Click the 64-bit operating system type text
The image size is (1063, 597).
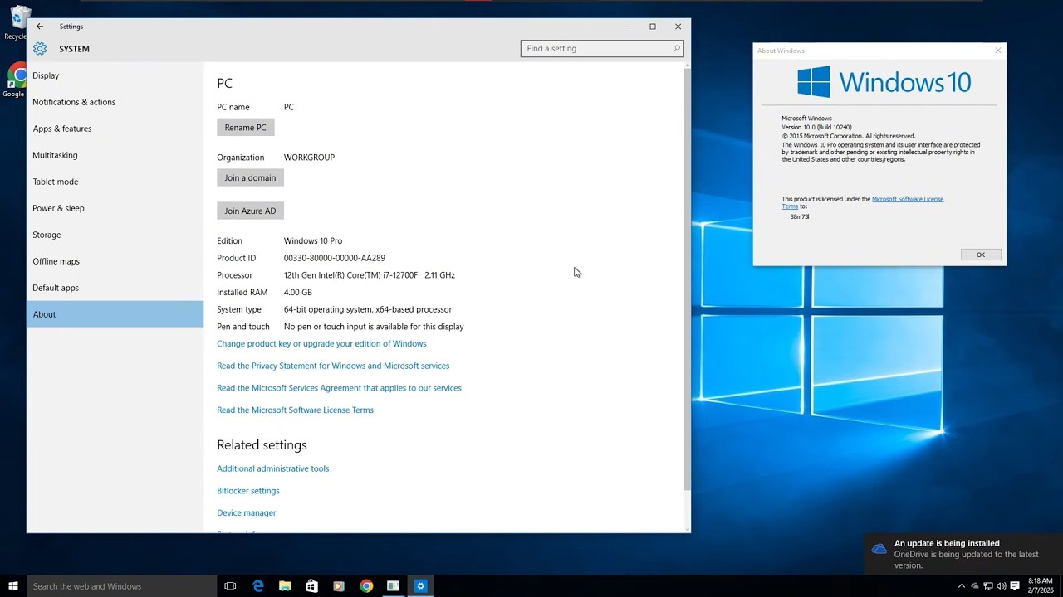tap(367, 309)
